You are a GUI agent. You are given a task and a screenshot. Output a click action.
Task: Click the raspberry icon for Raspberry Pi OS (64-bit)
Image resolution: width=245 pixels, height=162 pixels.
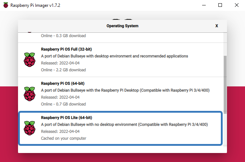click(x=30, y=94)
